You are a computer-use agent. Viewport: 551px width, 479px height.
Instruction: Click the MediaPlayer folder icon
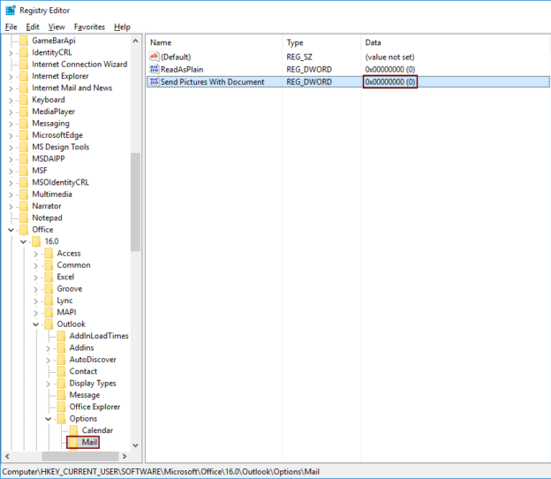24,112
